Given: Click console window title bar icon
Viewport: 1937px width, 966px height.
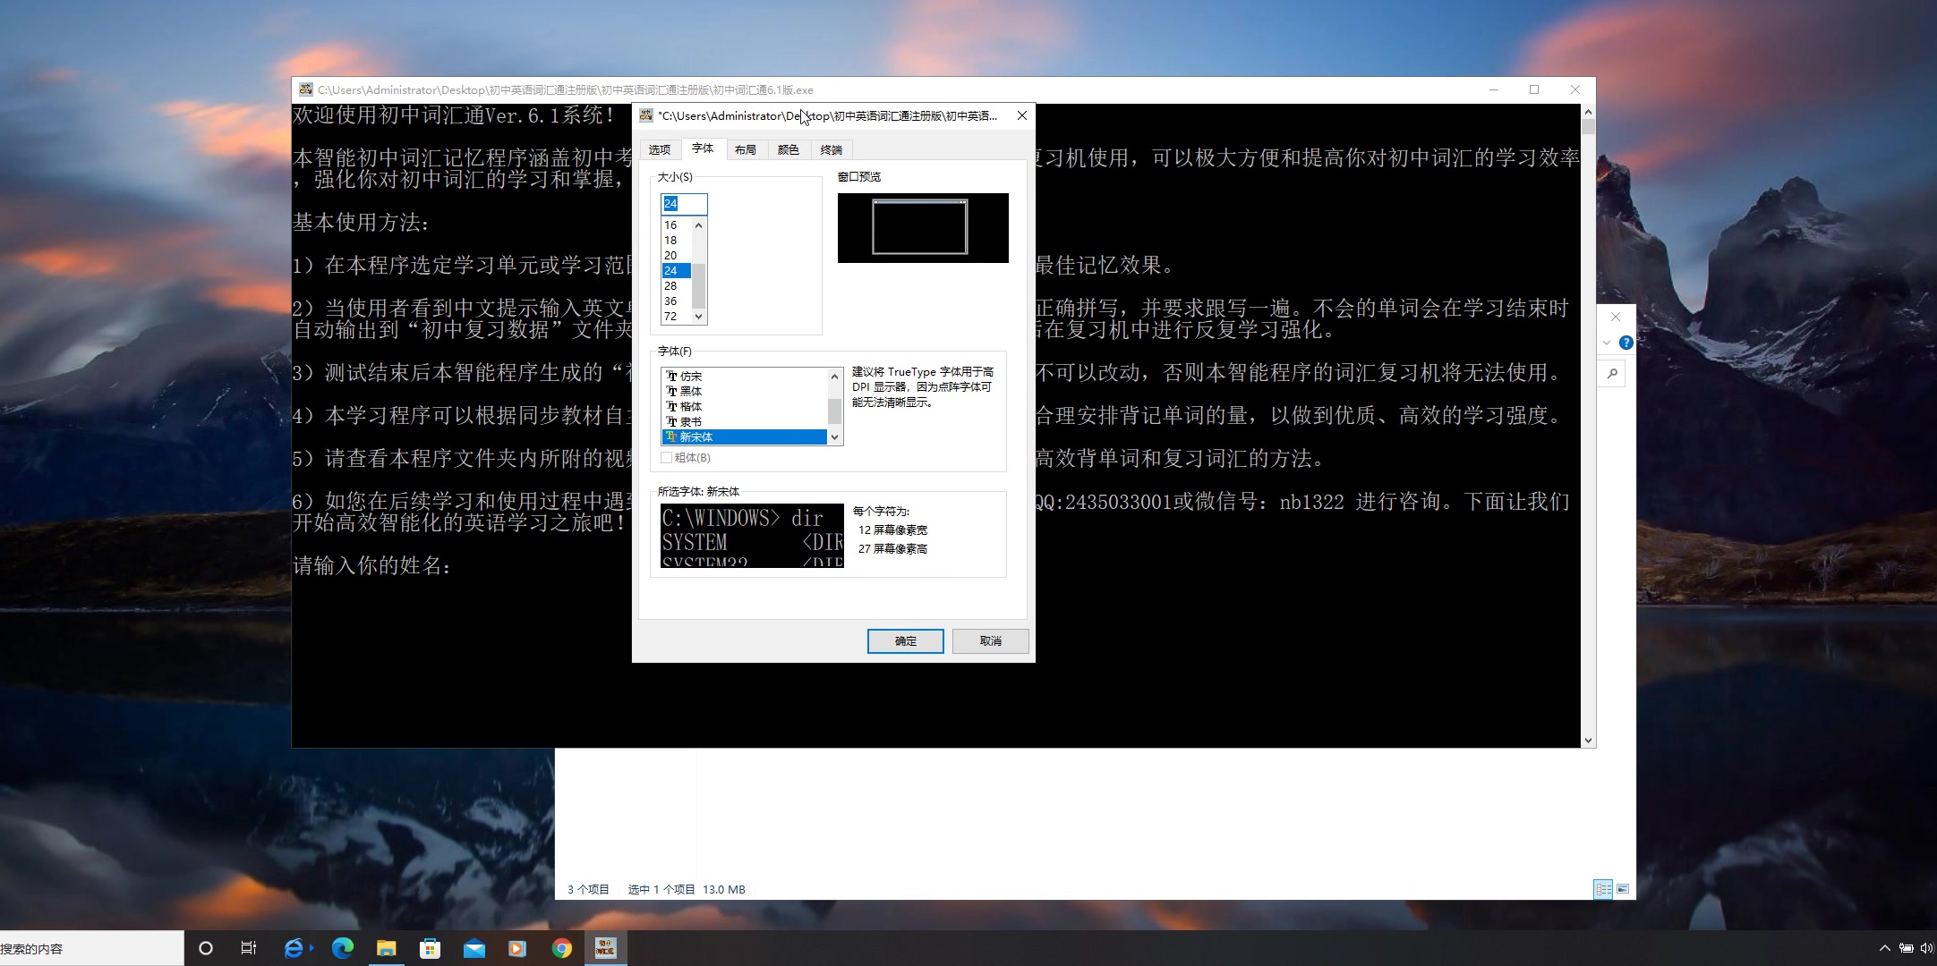Looking at the screenshot, I should point(306,89).
